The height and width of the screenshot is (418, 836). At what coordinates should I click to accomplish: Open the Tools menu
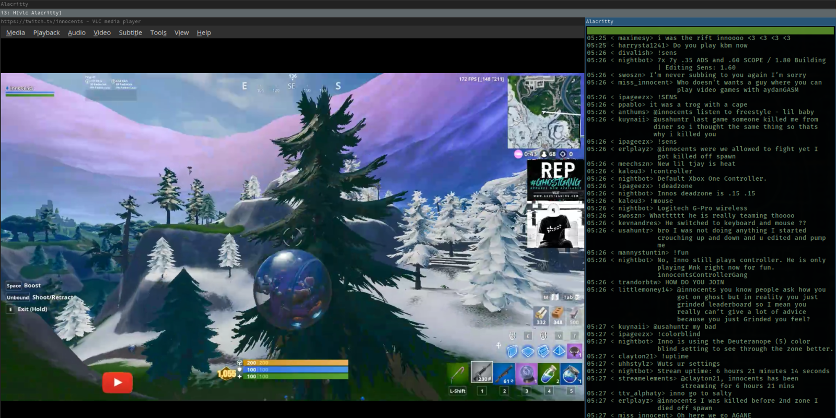[158, 32]
